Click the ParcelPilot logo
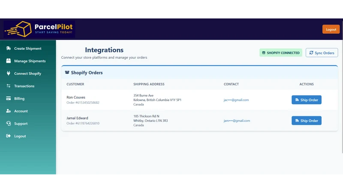Screen dimensions: 343x193 (x=39, y=29)
